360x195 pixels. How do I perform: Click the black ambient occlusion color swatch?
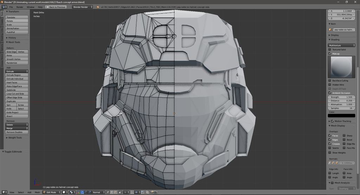(x=341, y=115)
